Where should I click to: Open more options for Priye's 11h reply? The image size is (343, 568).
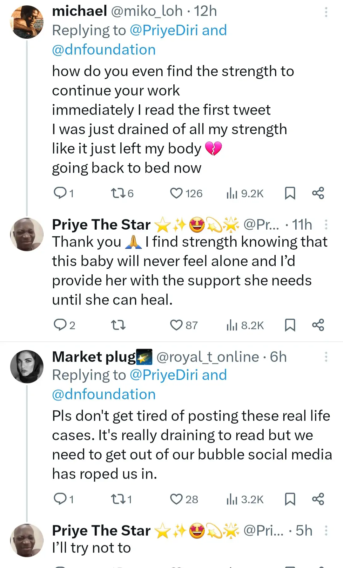[326, 225]
